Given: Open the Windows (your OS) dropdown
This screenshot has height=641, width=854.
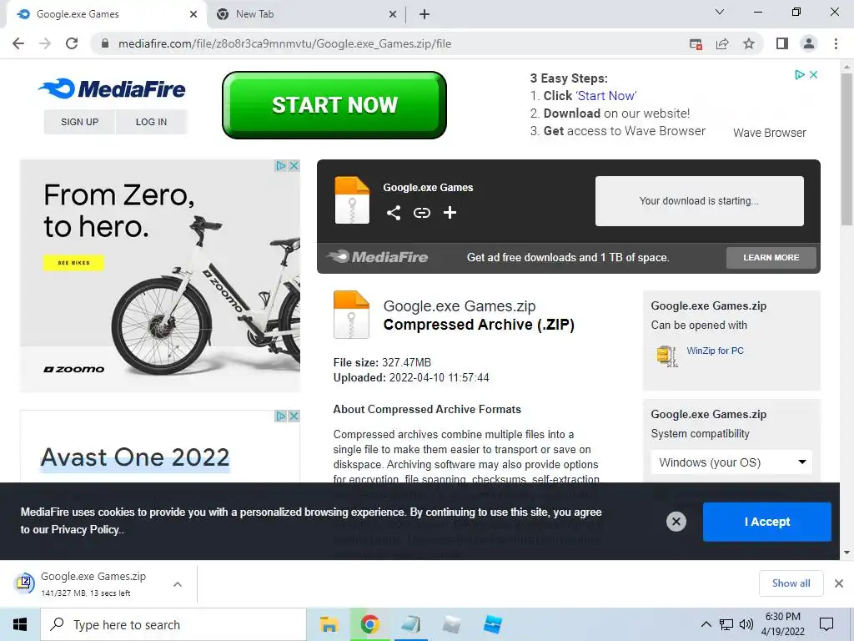Looking at the screenshot, I should click(731, 462).
